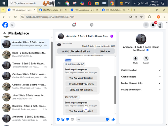Bookmark this page star icon
This screenshot has height=126, width=168.
click(141, 17)
